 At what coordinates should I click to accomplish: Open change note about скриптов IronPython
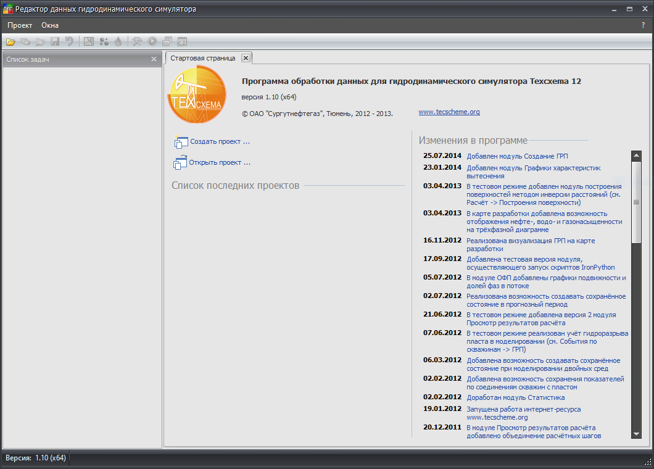click(x=540, y=264)
